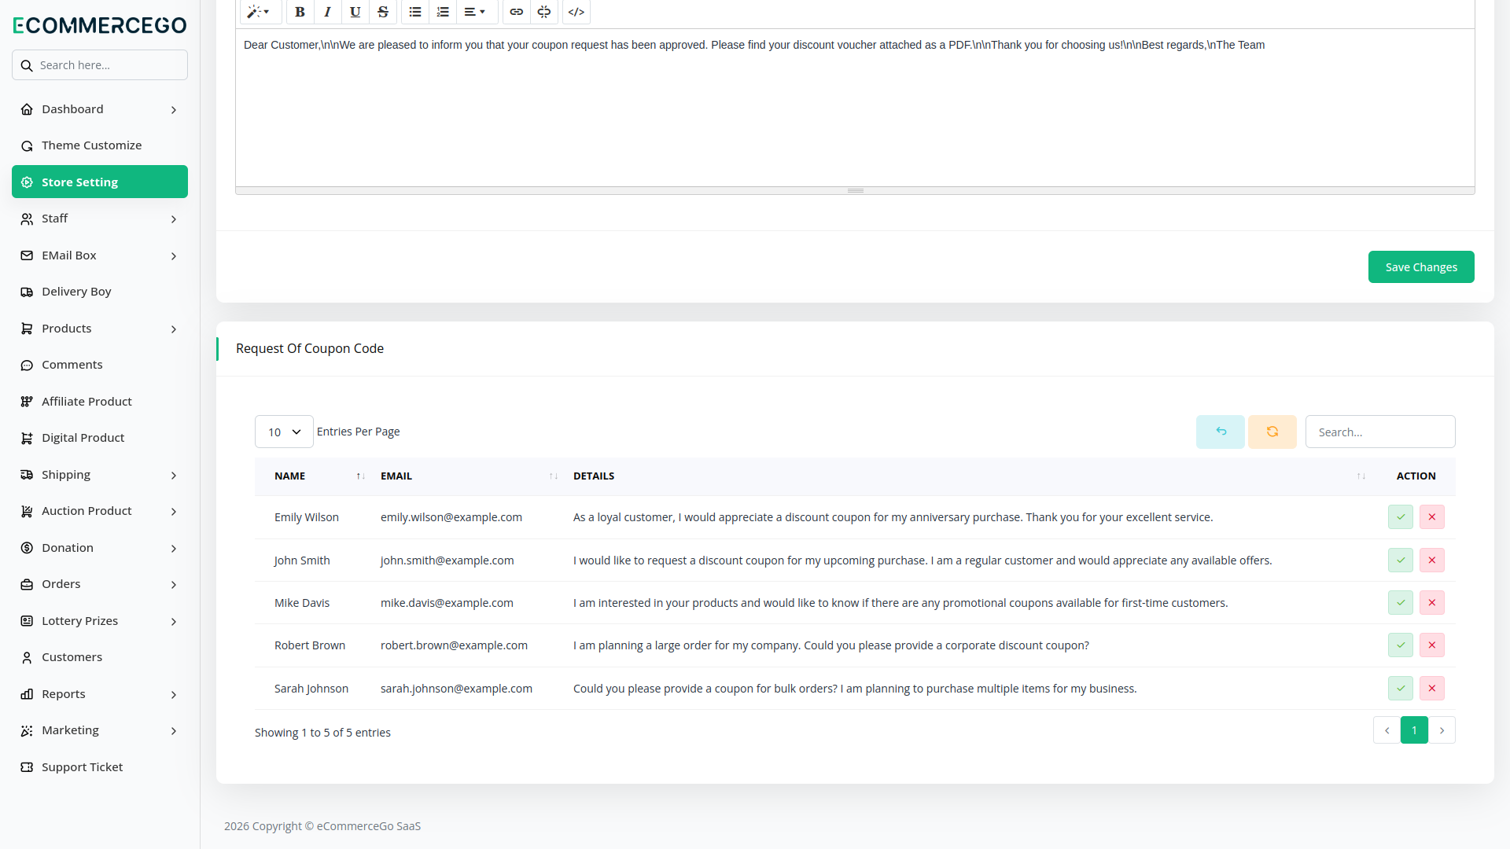The height and width of the screenshot is (849, 1510).
Task: Open Delivery Boy page
Action: pyautogui.click(x=100, y=292)
